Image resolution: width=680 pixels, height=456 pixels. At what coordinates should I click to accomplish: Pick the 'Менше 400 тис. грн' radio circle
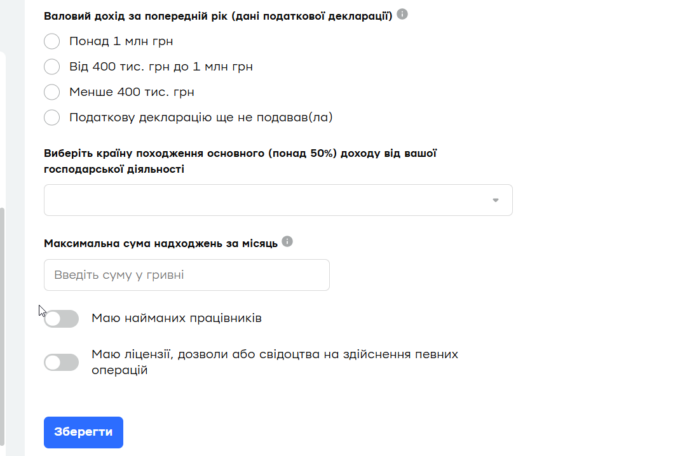click(51, 92)
